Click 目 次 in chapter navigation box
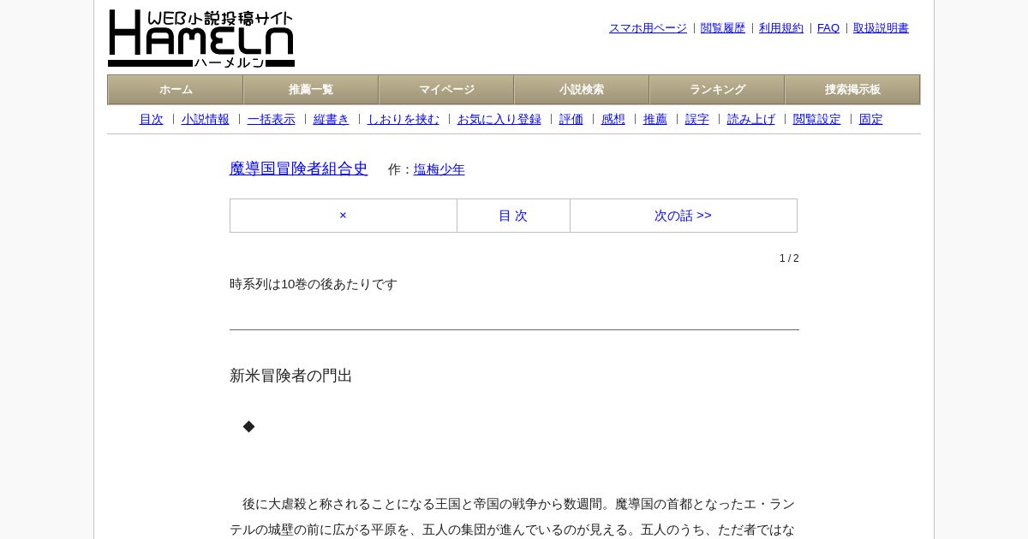 (x=513, y=216)
